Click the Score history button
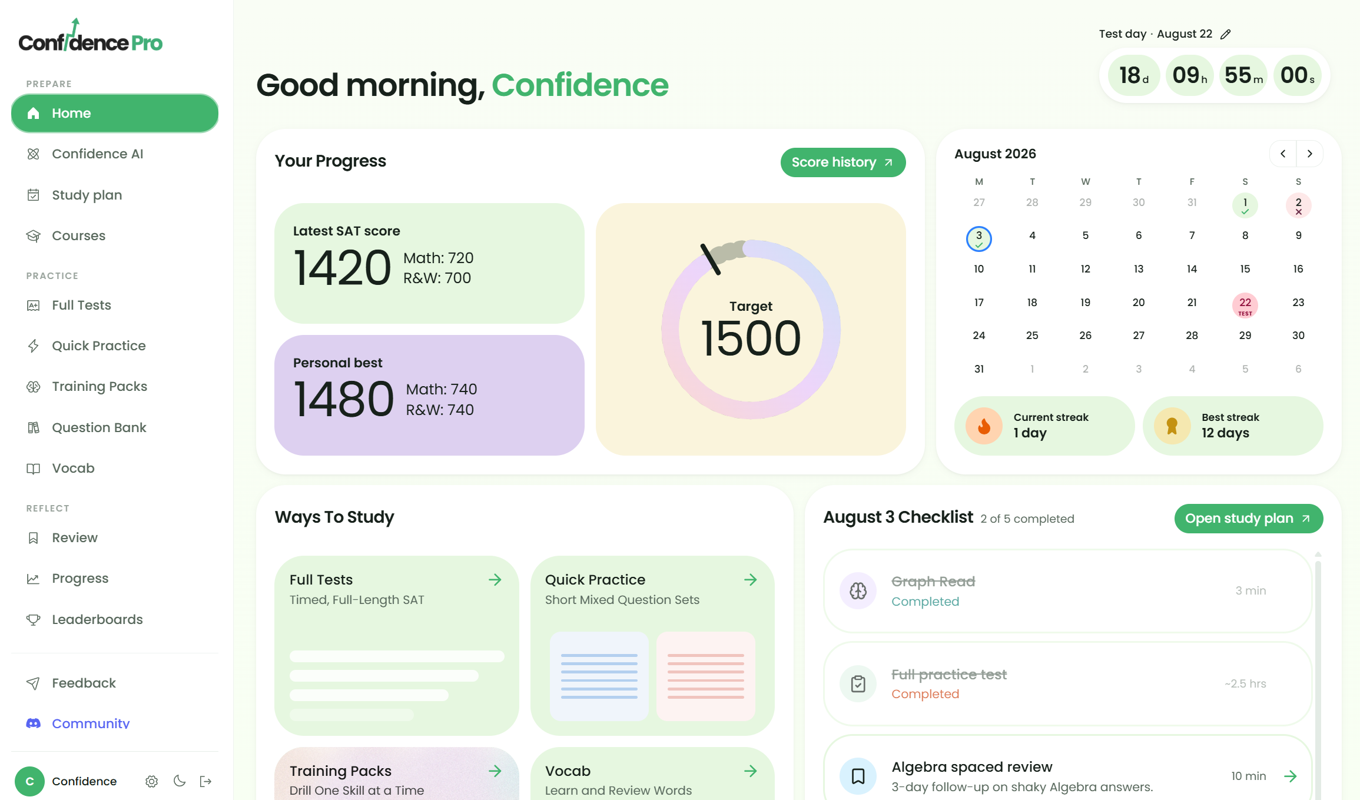This screenshot has width=1360, height=800. coord(843,162)
